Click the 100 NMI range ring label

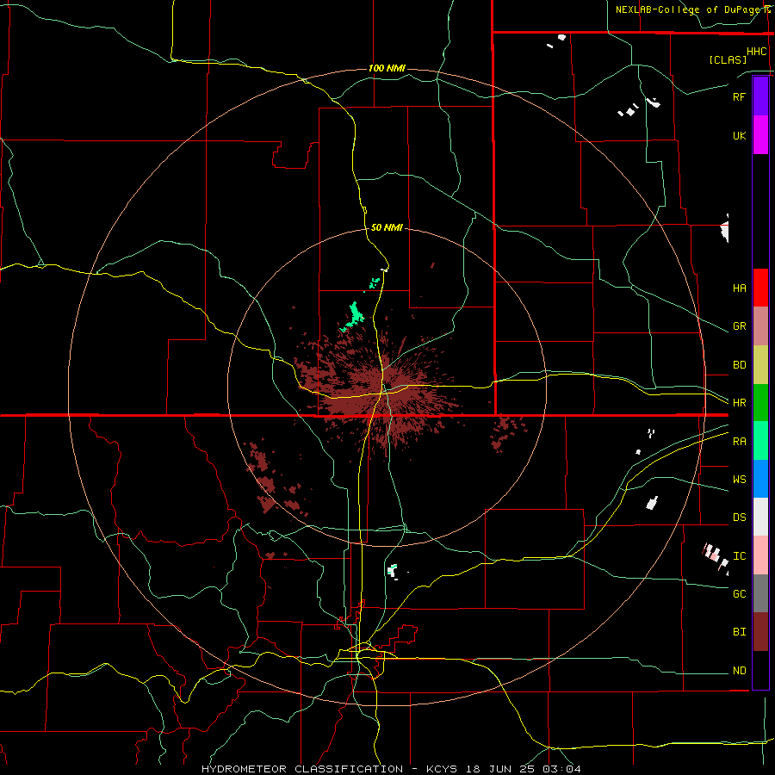(387, 68)
